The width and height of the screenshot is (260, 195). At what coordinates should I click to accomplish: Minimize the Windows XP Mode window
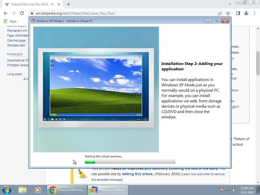[208, 21]
